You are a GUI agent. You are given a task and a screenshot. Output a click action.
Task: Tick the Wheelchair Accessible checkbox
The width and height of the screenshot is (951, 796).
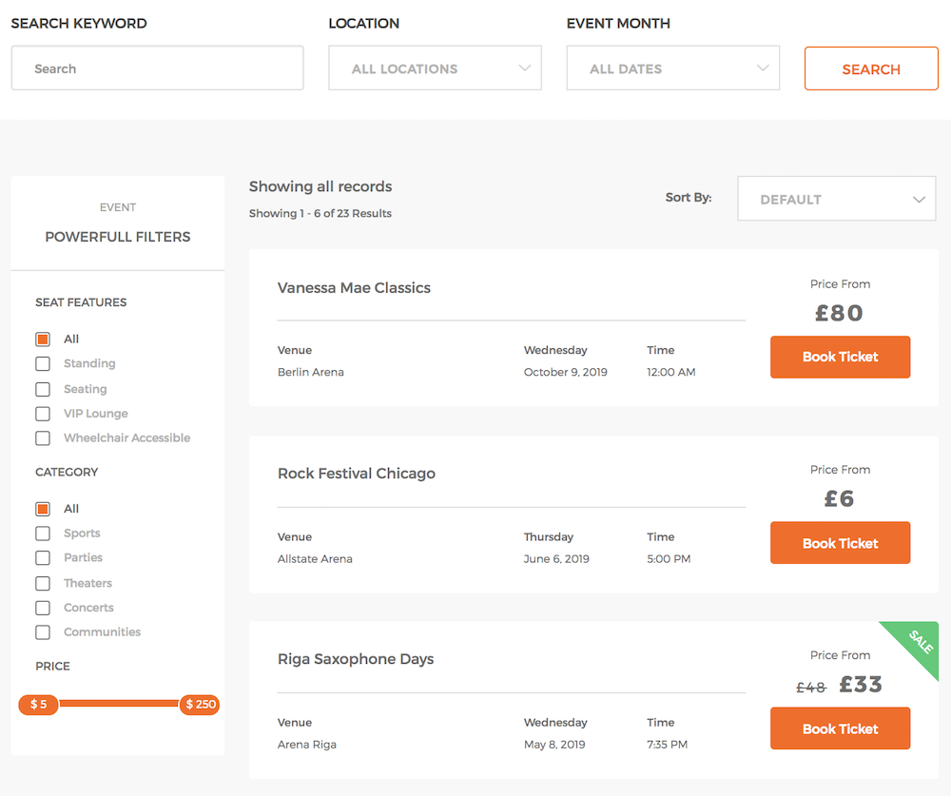pos(43,438)
